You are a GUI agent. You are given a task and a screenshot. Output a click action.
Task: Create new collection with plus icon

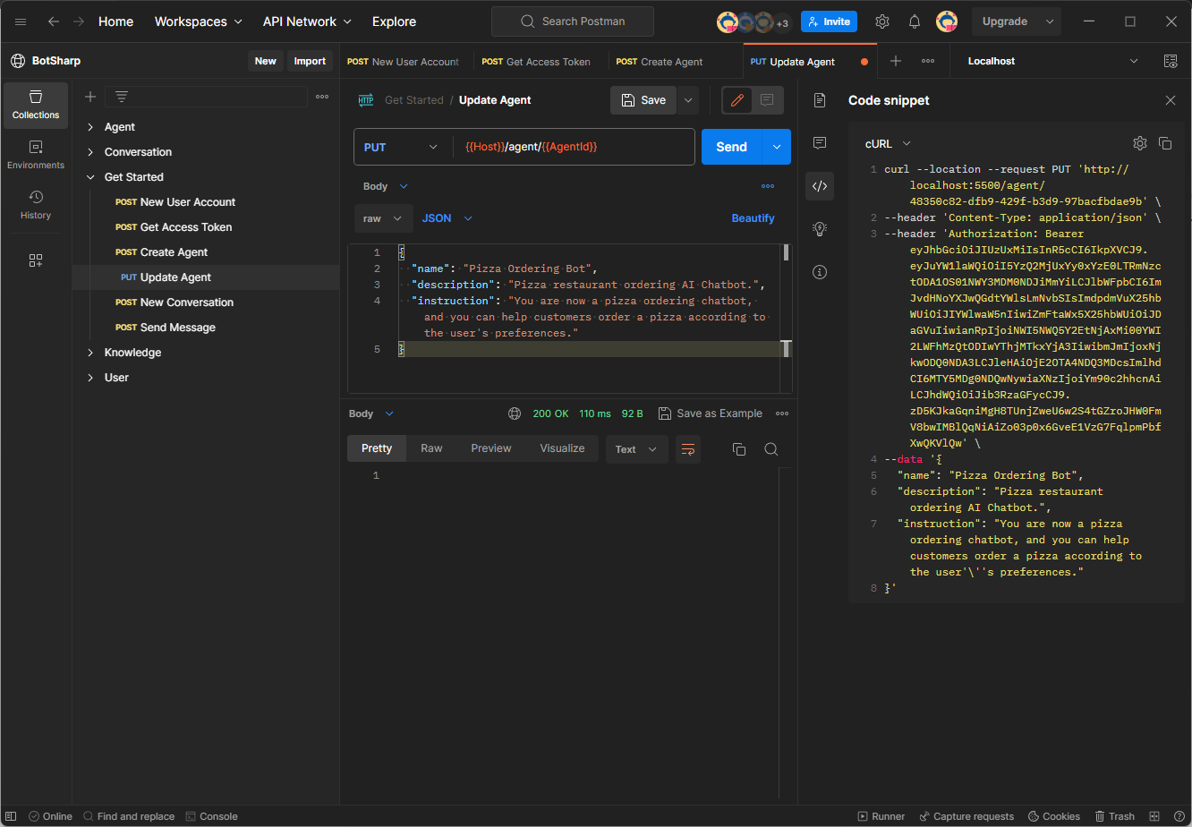point(90,97)
